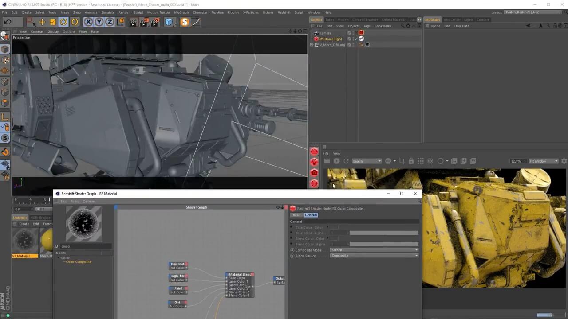Expand the V_Mech_OBJ.obj object tree
This screenshot has width=568, height=319.
pyautogui.click(x=312, y=45)
